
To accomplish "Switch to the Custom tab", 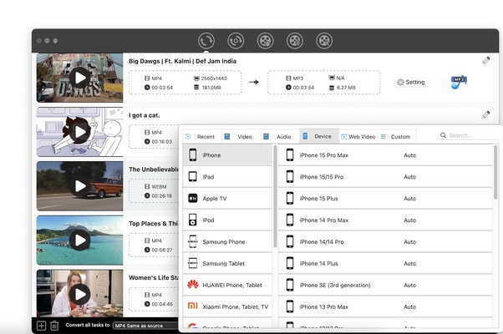I will click(x=397, y=137).
